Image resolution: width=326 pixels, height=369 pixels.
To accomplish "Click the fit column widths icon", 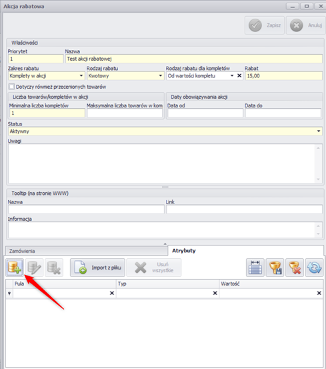I will 255,268.
